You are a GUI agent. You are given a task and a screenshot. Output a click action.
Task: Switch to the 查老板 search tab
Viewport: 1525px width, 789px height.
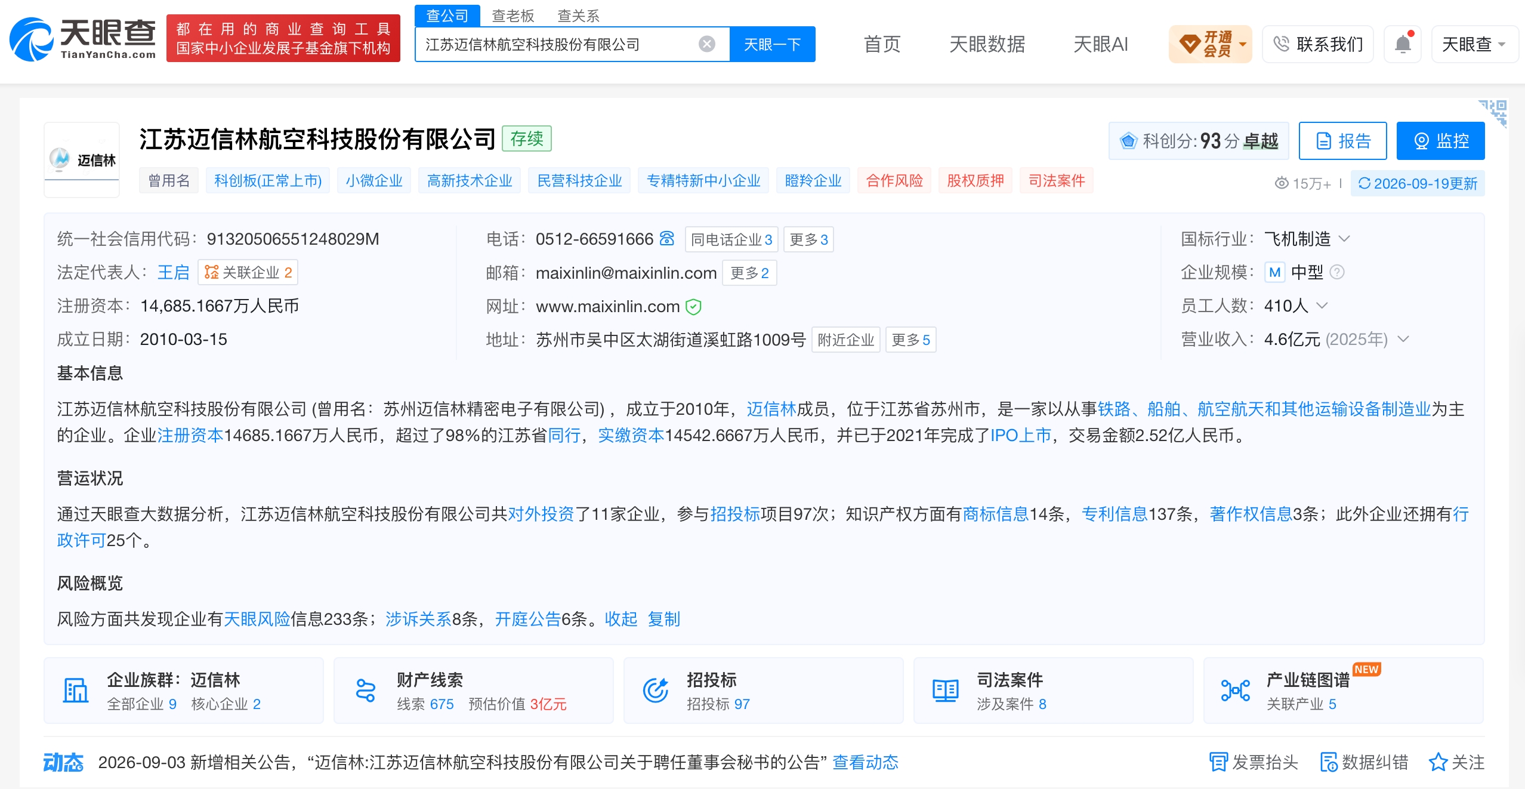pos(513,16)
